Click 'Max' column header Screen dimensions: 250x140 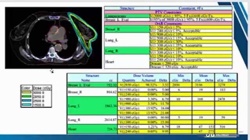click(226, 75)
